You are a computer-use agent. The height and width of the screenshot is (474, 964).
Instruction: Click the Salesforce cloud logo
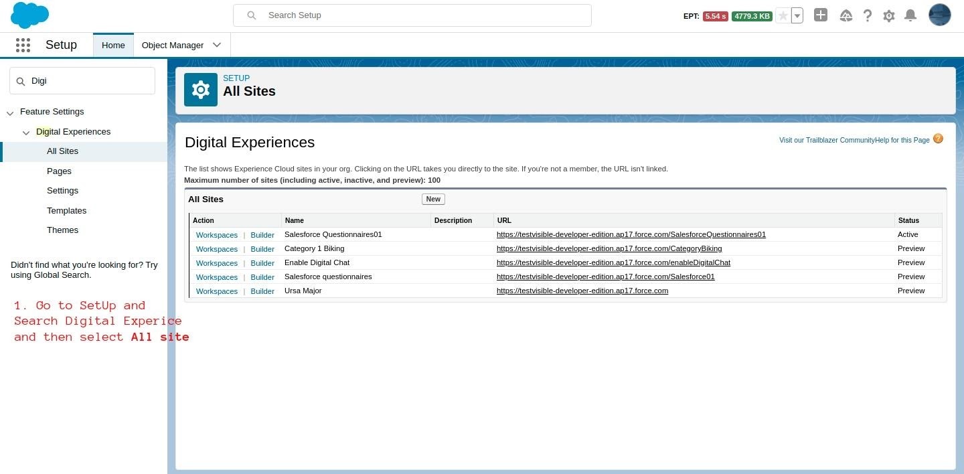pos(29,15)
